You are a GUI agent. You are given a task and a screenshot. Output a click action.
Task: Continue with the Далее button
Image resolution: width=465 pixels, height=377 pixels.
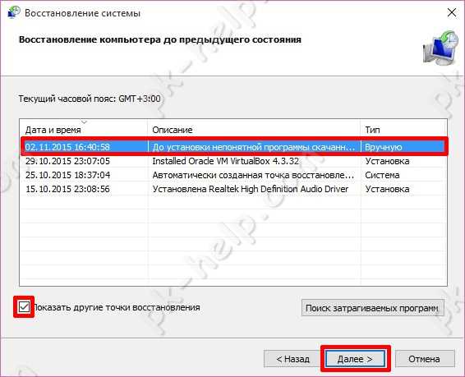(x=355, y=359)
